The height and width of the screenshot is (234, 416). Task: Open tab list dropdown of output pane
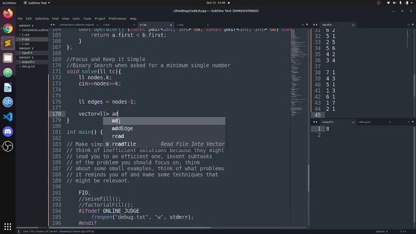click(413, 122)
